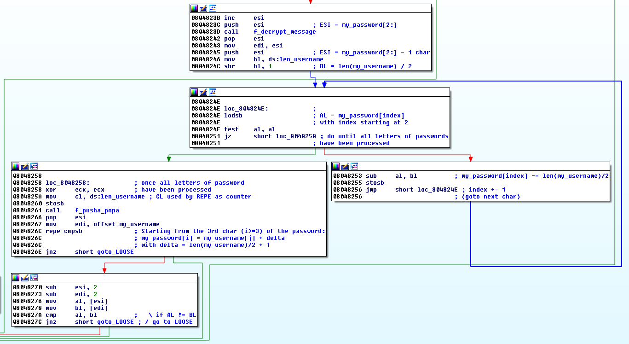Viewport: 629px width, 344px height.
Task: Open color picker on the inc esi block
Action: coord(194,8)
